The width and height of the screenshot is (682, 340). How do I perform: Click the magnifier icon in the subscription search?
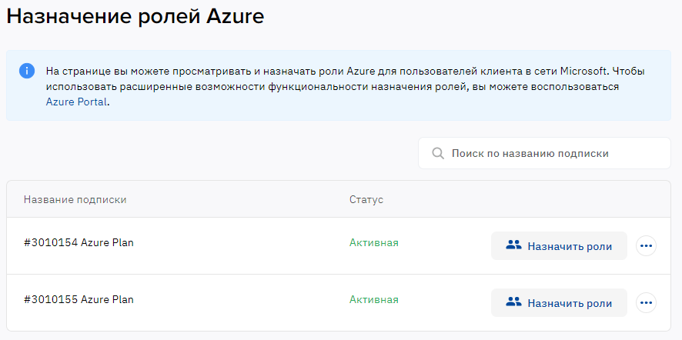tap(438, 154)
